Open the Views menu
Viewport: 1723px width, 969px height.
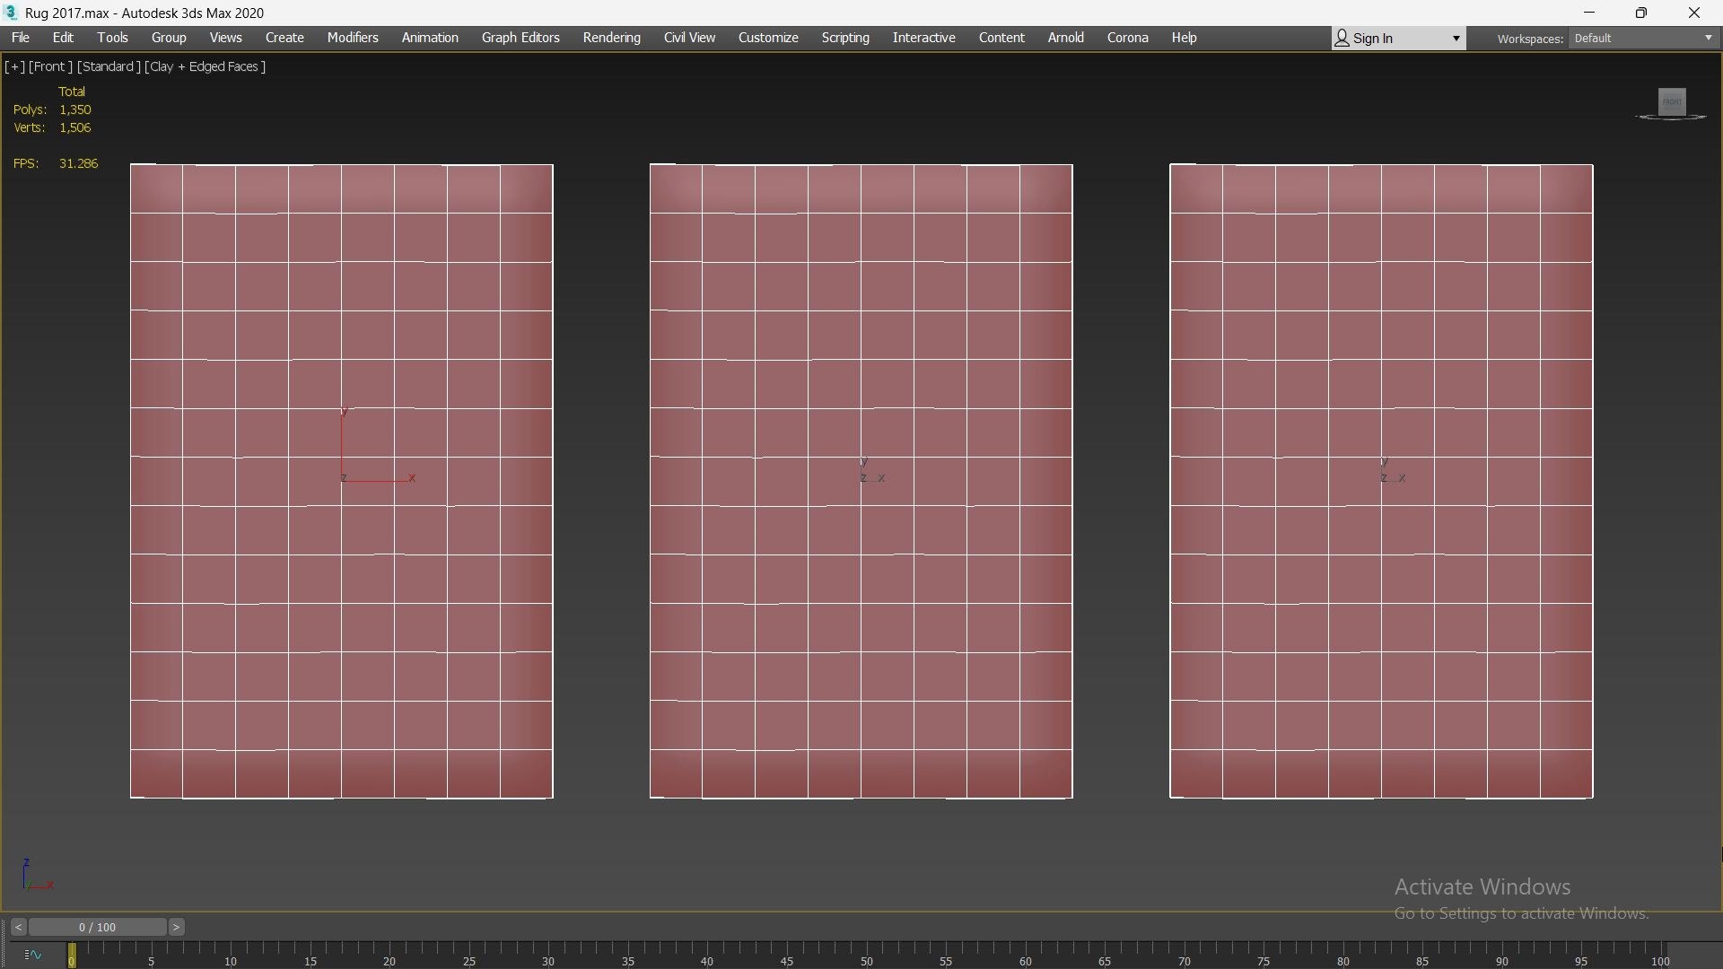click(225, 38)
